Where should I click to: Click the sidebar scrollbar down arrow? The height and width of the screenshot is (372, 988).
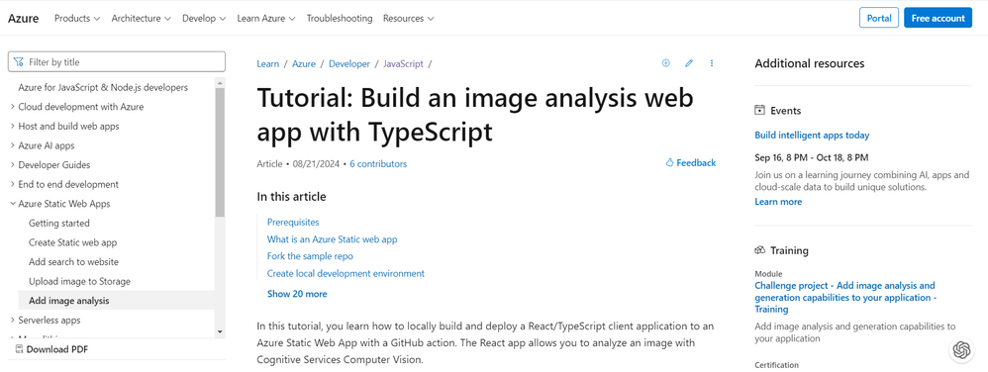220,331
